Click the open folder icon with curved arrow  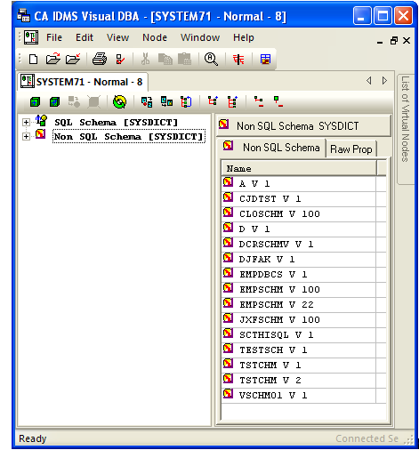pos(52,60)
